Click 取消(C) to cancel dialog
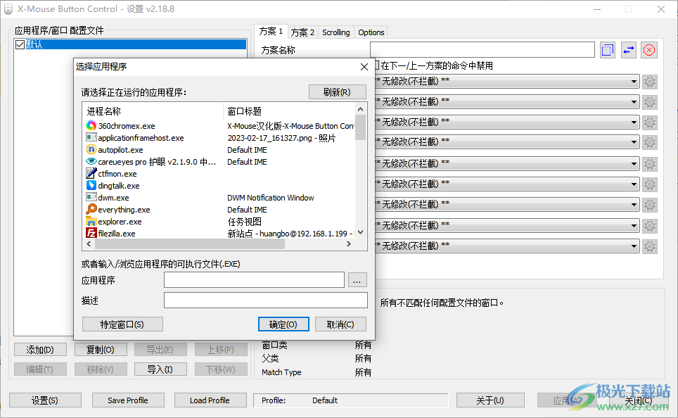Image resolution: width=678 pixels, height=418 pixels. click(340, 324)
